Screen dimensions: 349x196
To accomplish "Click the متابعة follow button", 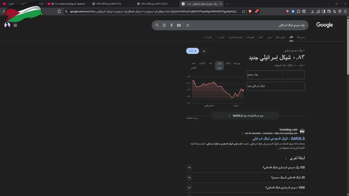I will (x=192, y=51).
